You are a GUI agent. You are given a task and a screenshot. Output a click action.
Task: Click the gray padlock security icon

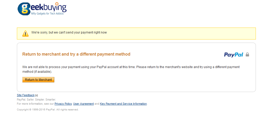[247, 55]
